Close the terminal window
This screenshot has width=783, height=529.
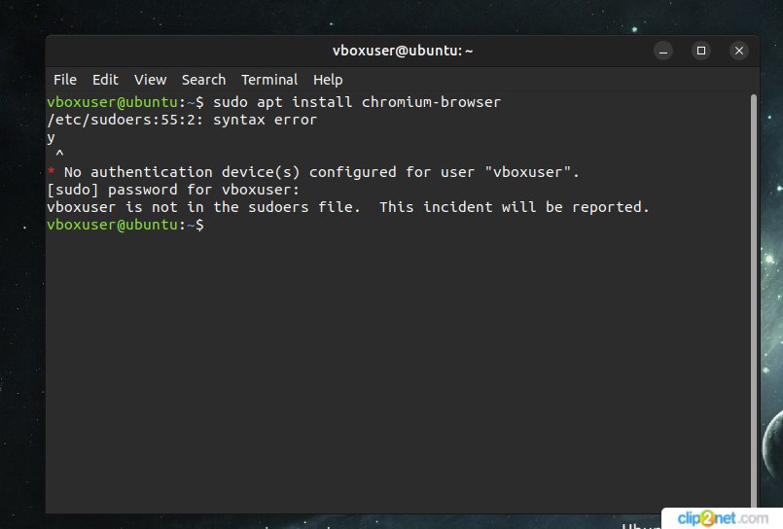pyautogui.click(x=739, y=51)
